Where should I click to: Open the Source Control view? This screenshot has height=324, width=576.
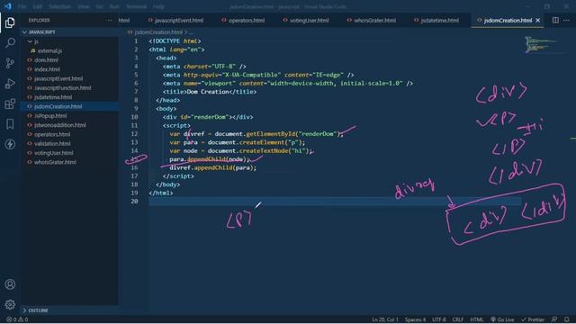coord(10,63)
